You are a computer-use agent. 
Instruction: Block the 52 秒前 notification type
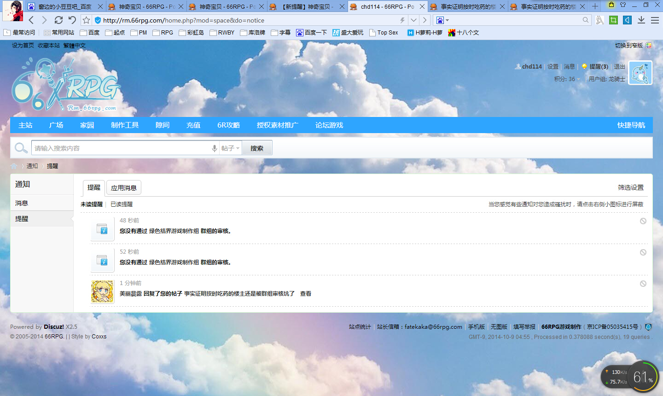[x=643, y=252]
